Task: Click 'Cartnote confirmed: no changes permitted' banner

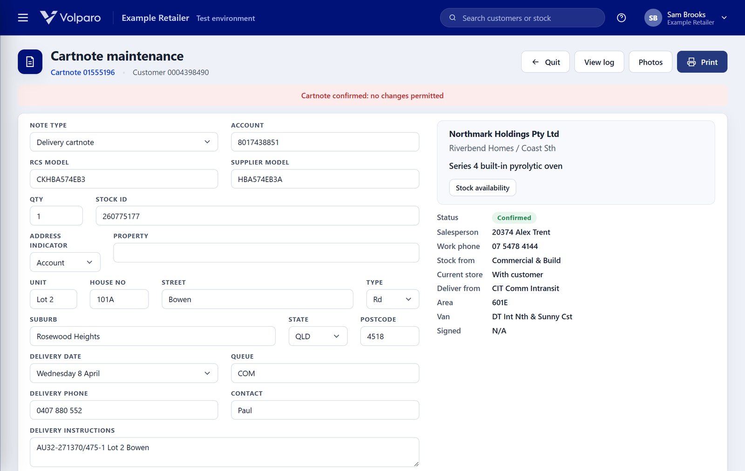Action: [x=372, y=95]
